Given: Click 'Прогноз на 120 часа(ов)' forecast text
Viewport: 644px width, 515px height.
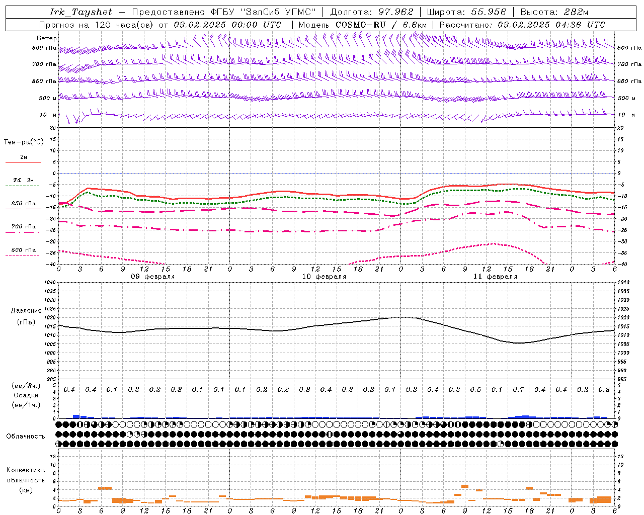Looking at the screenshot, I should 96,25.
